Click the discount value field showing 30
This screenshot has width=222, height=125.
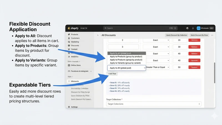point(180,47)
